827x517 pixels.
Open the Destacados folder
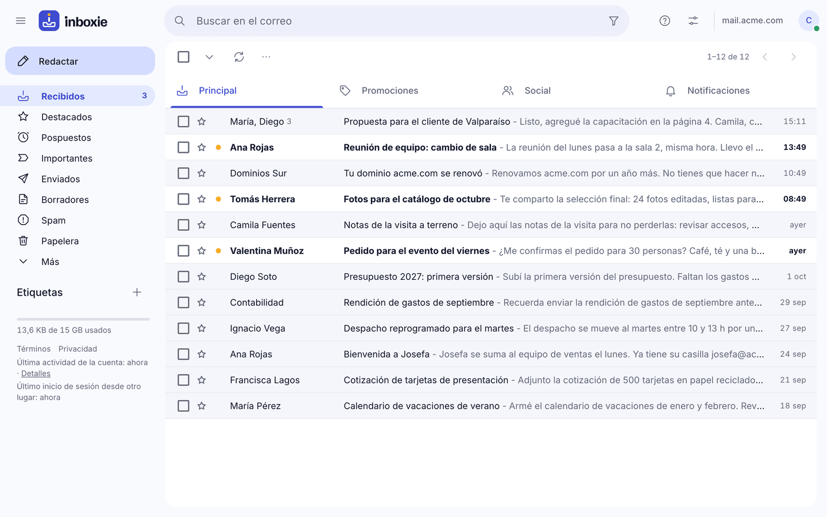(78, 117)
